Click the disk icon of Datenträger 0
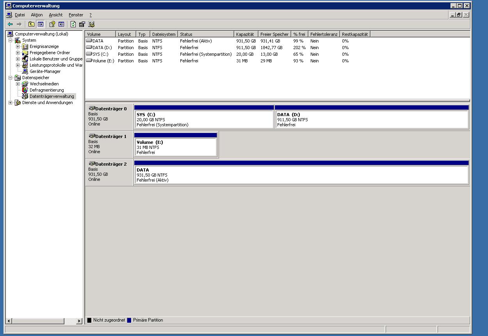This screenshot has width=488, height=336. point(92,108)
